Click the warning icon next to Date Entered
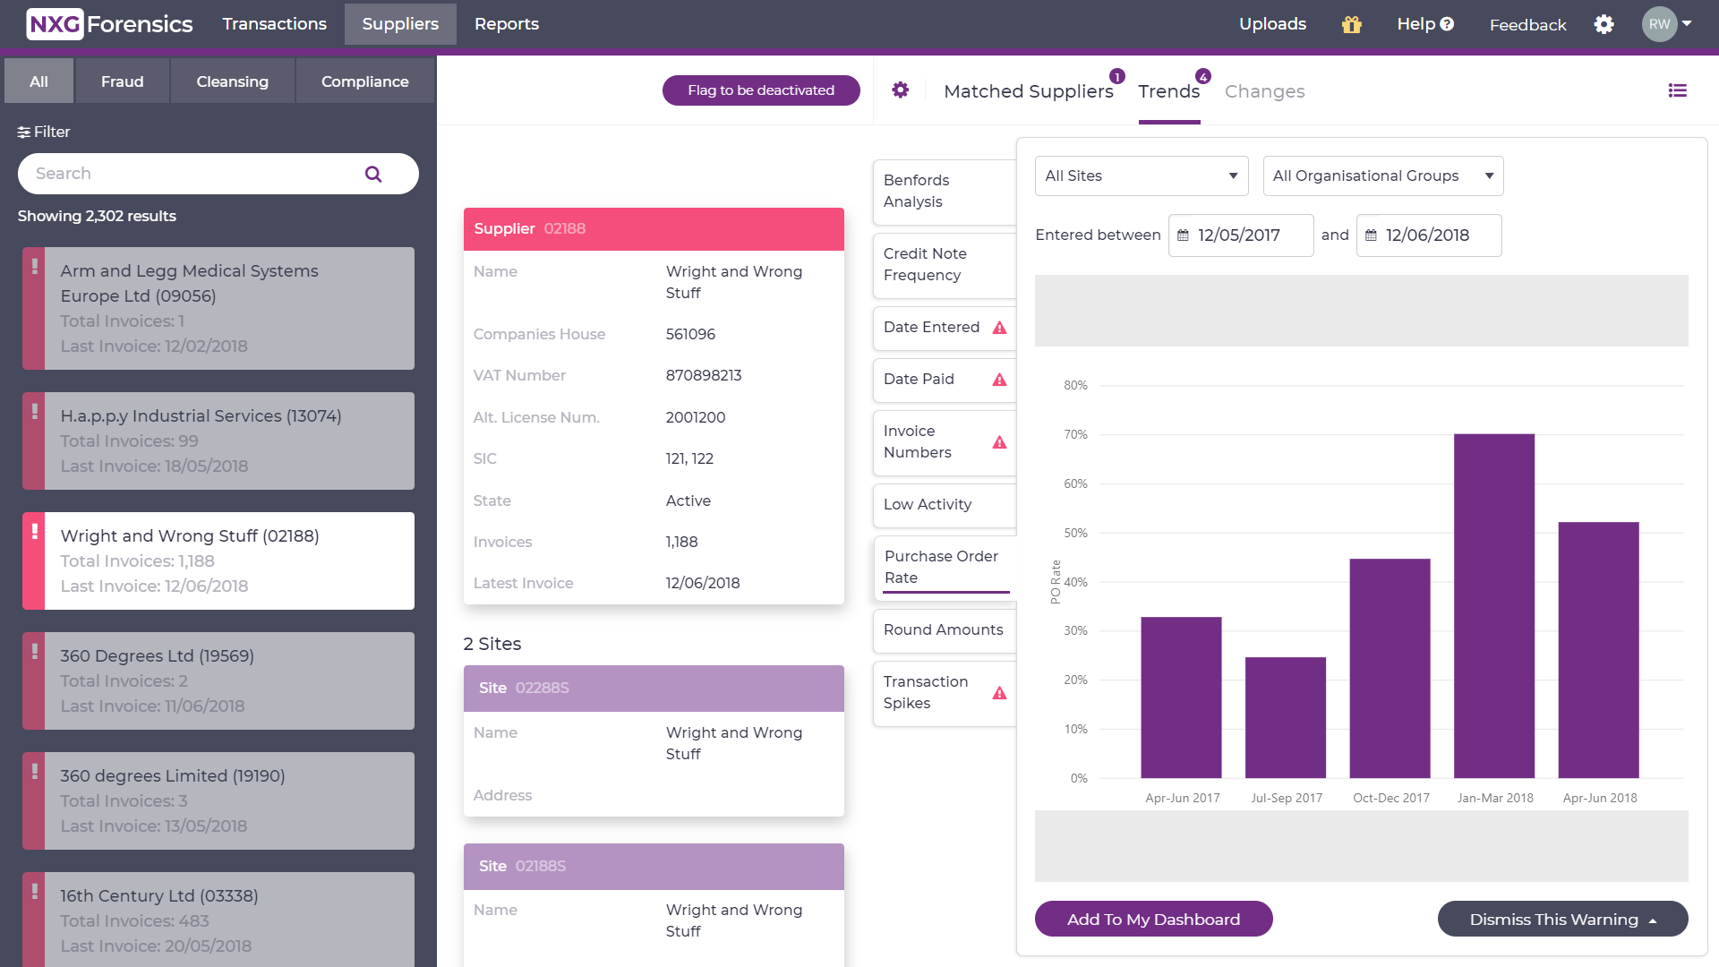The image size is (1719, 967). point(999,328)
